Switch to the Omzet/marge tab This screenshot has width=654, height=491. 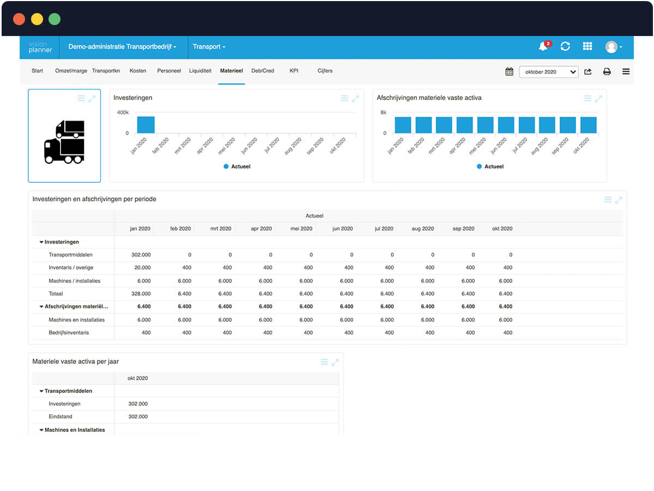[x=71, y=71]
